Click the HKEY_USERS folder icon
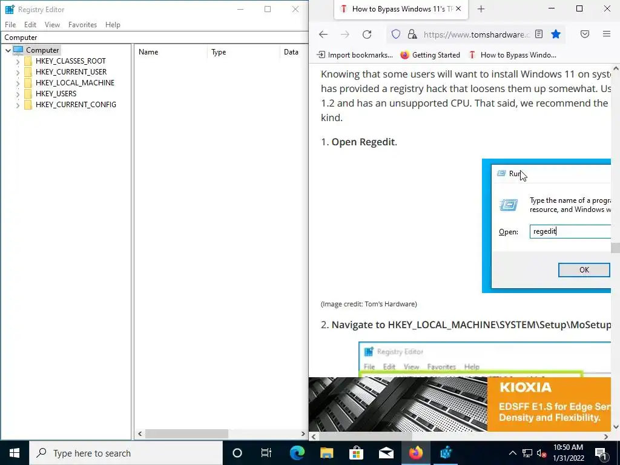 point(28,94)
